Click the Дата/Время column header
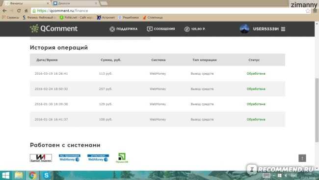The width and height of the screenshot is (319, 180). pos(47,60)
